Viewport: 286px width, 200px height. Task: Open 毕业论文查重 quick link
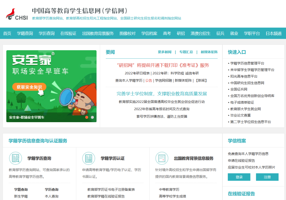(x=240, y=115)
